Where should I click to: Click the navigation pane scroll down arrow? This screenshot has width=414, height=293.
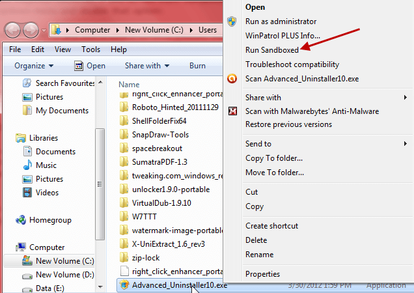click(100, 287)
